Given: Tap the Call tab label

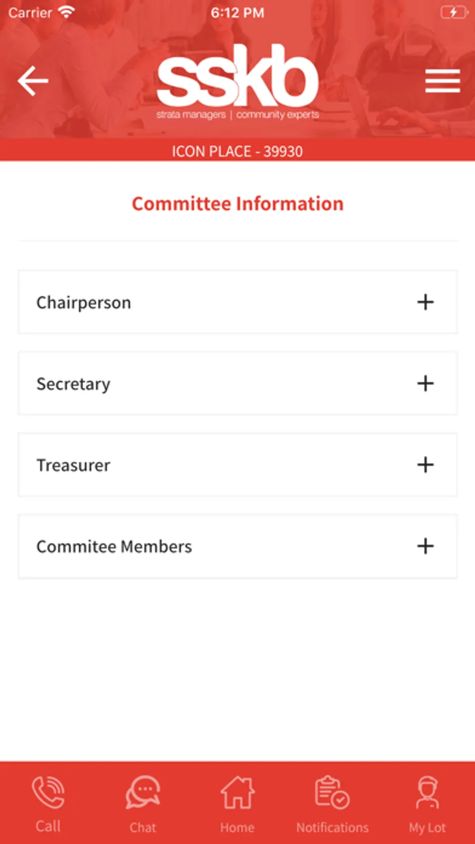Looking at the screenshot, I should 48,827.
